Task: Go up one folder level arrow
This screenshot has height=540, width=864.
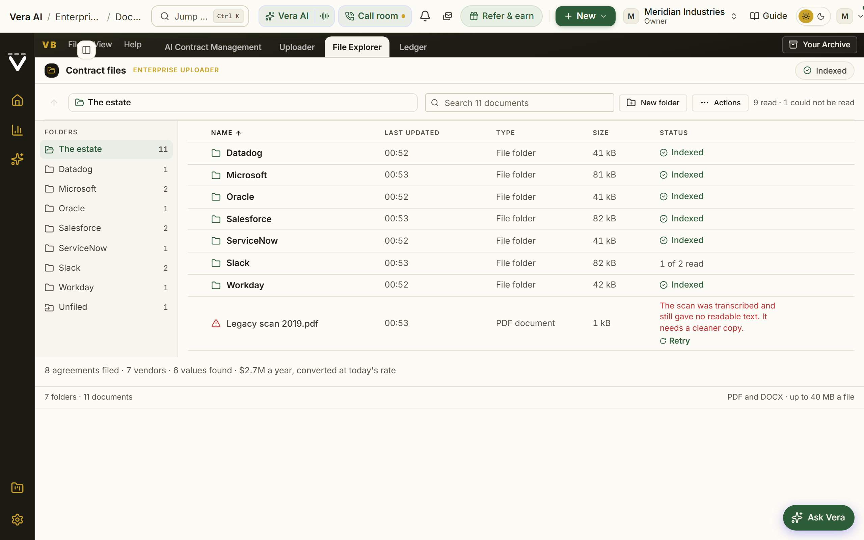Action: 54,103
